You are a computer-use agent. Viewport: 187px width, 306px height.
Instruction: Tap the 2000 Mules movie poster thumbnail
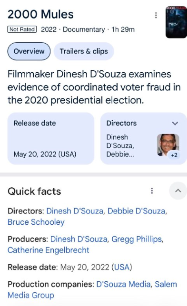click(x=176, y=22)
